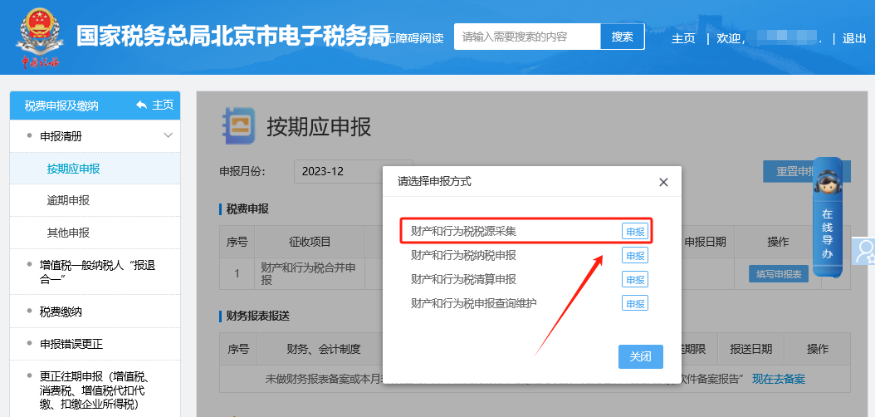Select 逾期申报 in the sidebar
875x417 pixels.
(x=68, y=200)
